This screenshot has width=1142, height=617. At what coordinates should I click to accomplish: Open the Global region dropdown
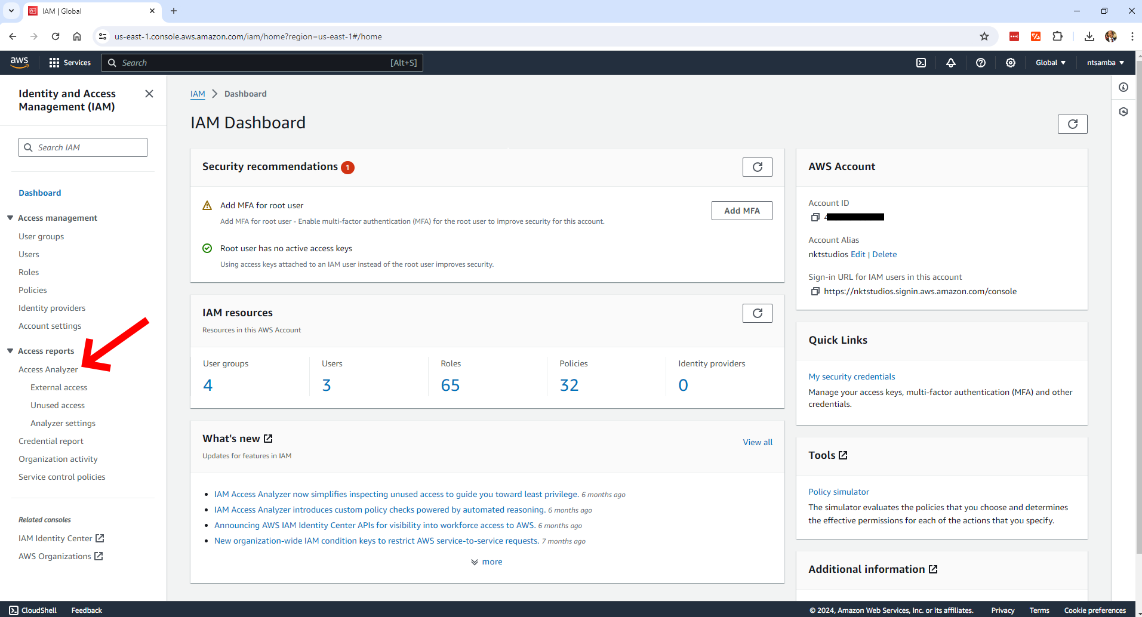1050,63
